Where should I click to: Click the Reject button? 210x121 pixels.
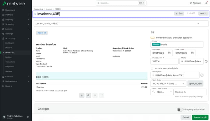(x=42, y=33)
